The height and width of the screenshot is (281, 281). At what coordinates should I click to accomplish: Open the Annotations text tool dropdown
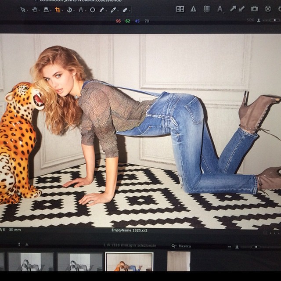coord(220,9)
